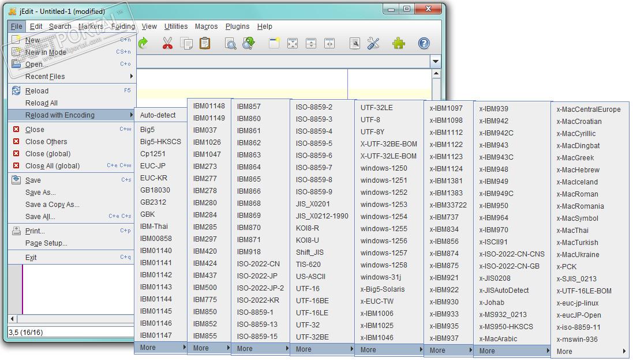
Task: Click the Copy icon in toolbar
Action: (186, 43)
